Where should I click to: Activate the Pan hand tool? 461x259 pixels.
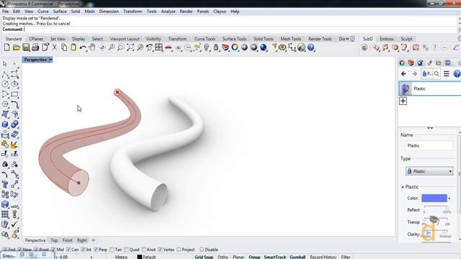(x=92, y=47)
